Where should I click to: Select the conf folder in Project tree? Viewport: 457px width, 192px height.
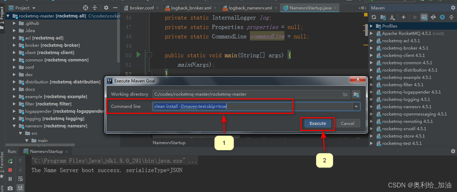point(29,67)
